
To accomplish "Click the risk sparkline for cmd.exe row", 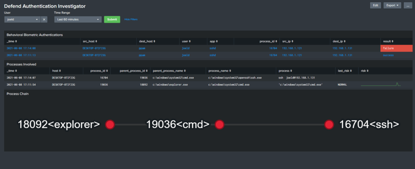I will (x=381, y=84).
